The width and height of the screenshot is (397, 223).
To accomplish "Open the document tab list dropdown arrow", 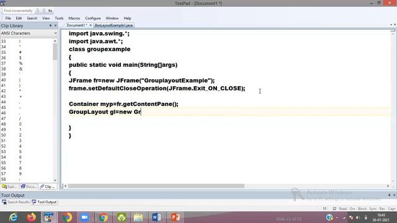I will pos(391,25).
